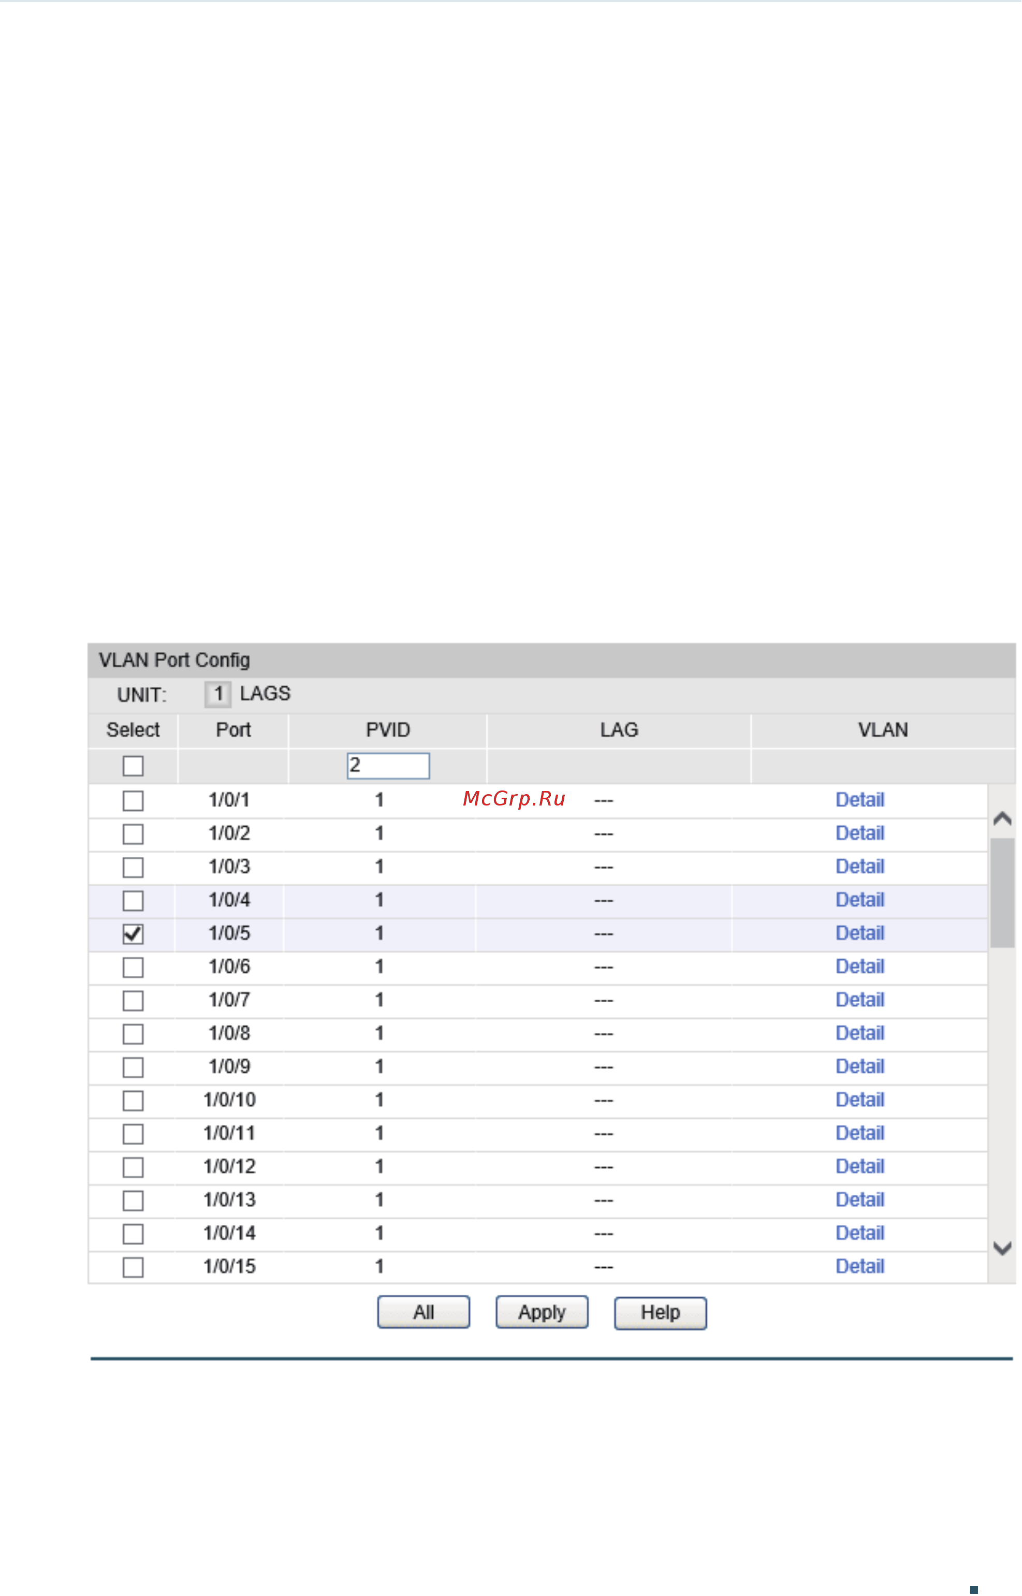Check the box for port 1/0/3
Viewport: 1022px width, 1596px height.
point(133,867)
